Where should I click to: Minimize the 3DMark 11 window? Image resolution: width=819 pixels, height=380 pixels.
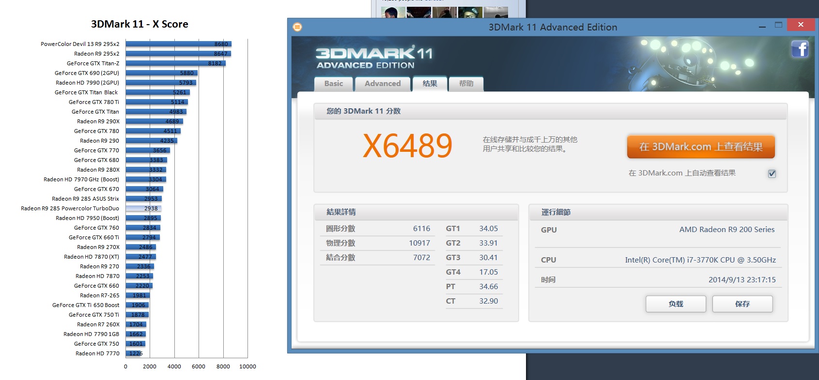[762, 27]
